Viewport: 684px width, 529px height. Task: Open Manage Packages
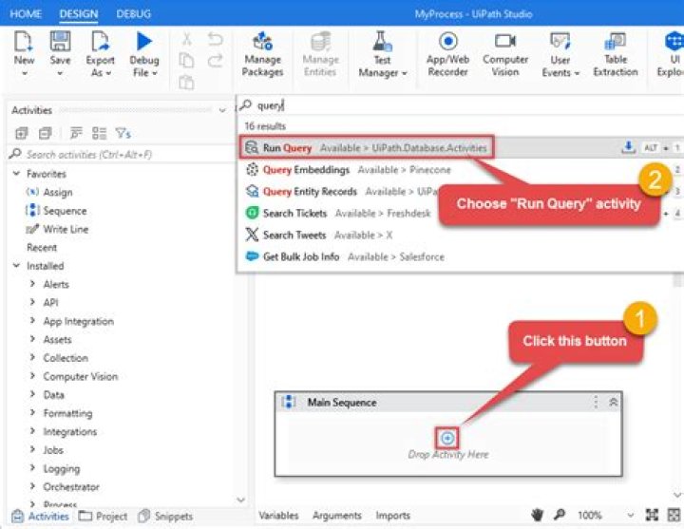click(262, 54)
